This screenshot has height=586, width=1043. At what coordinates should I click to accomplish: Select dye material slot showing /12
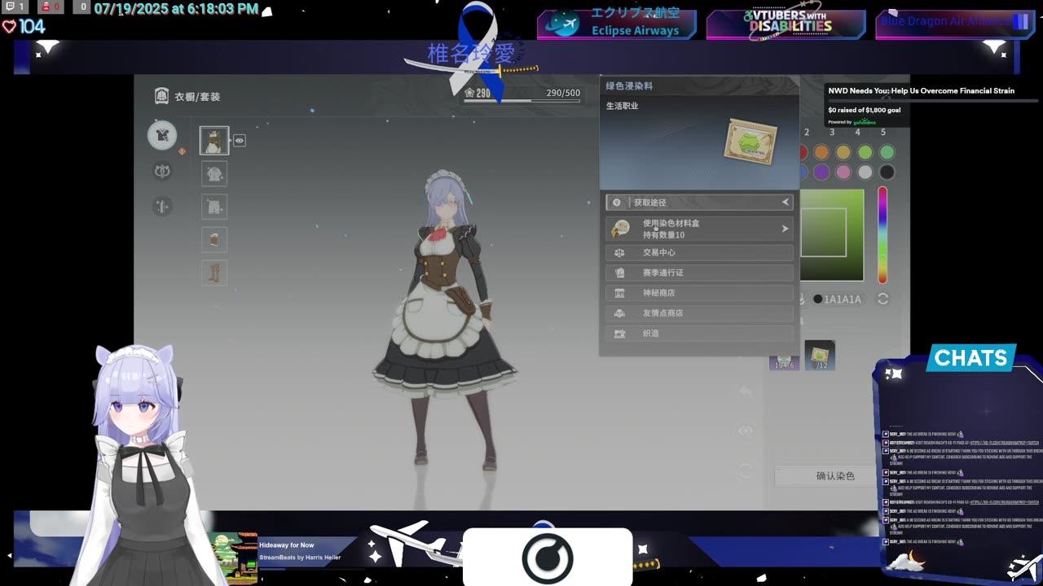(x=820, y=356)
